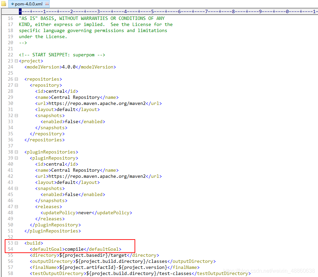Viewport: 318px width, 277px height.
Task: Click the 'under the License.' comment line
Action: (x=43, y=36)
